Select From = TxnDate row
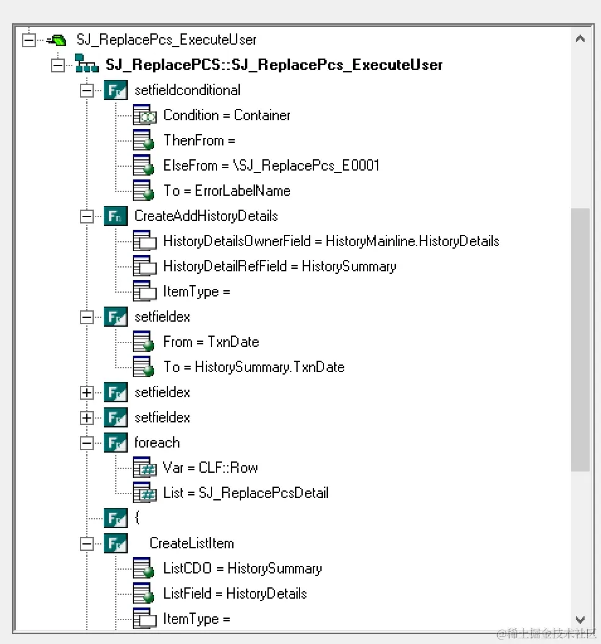Image resolution: width=601 pixels, height=644 pixels. click(x=211, y=342)
